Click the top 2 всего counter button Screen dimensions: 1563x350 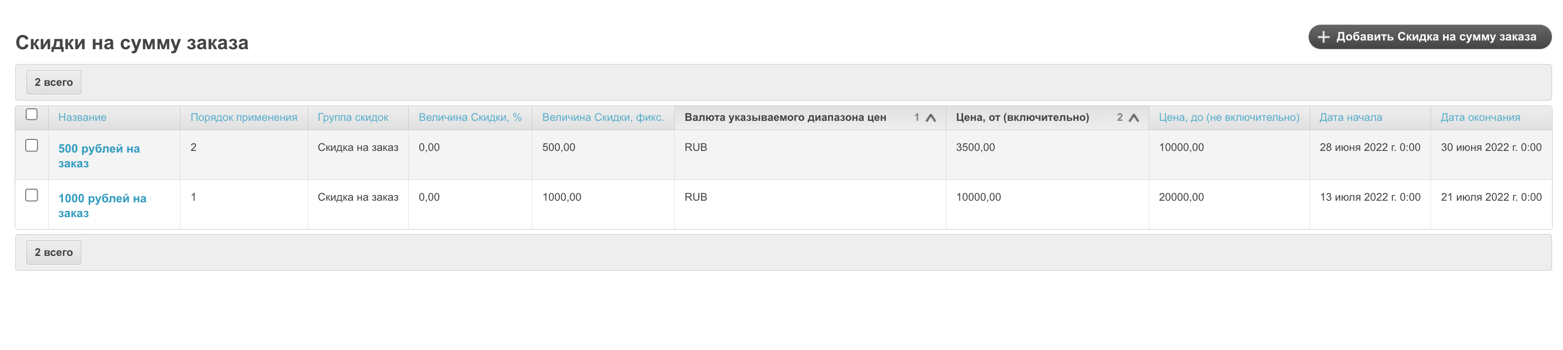click(x=54, y=83)
